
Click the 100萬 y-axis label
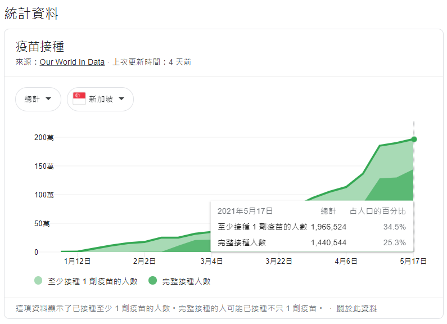click(44, 195)
